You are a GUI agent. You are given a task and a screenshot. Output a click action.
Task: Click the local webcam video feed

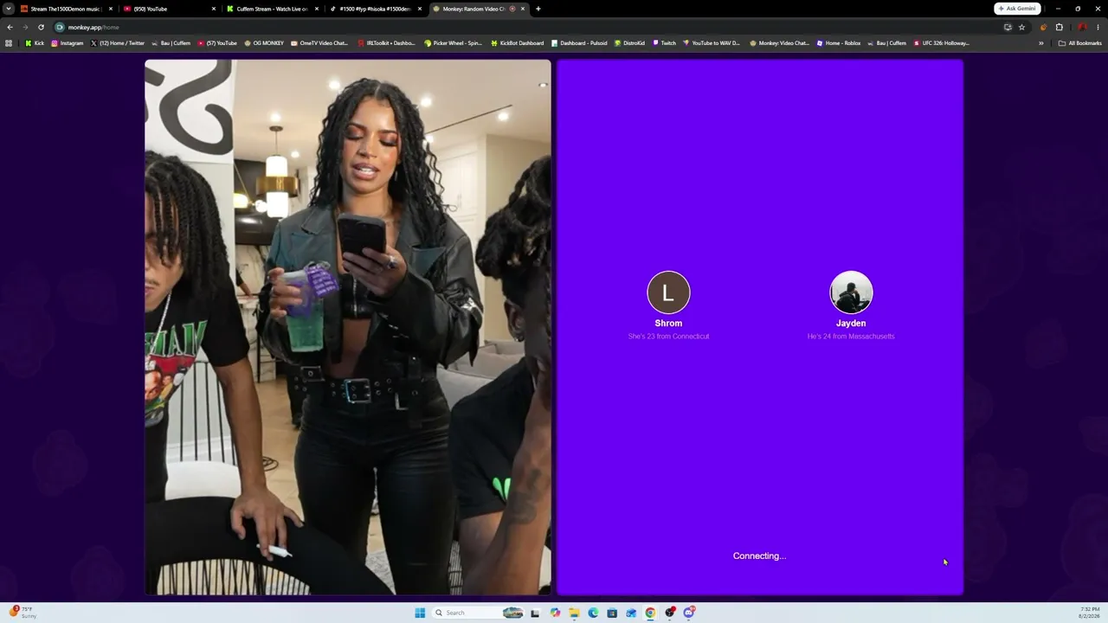coord(348,327)
